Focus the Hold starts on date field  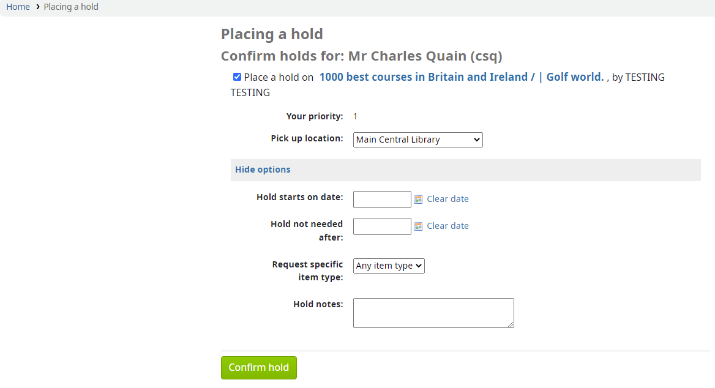(382, 200)
